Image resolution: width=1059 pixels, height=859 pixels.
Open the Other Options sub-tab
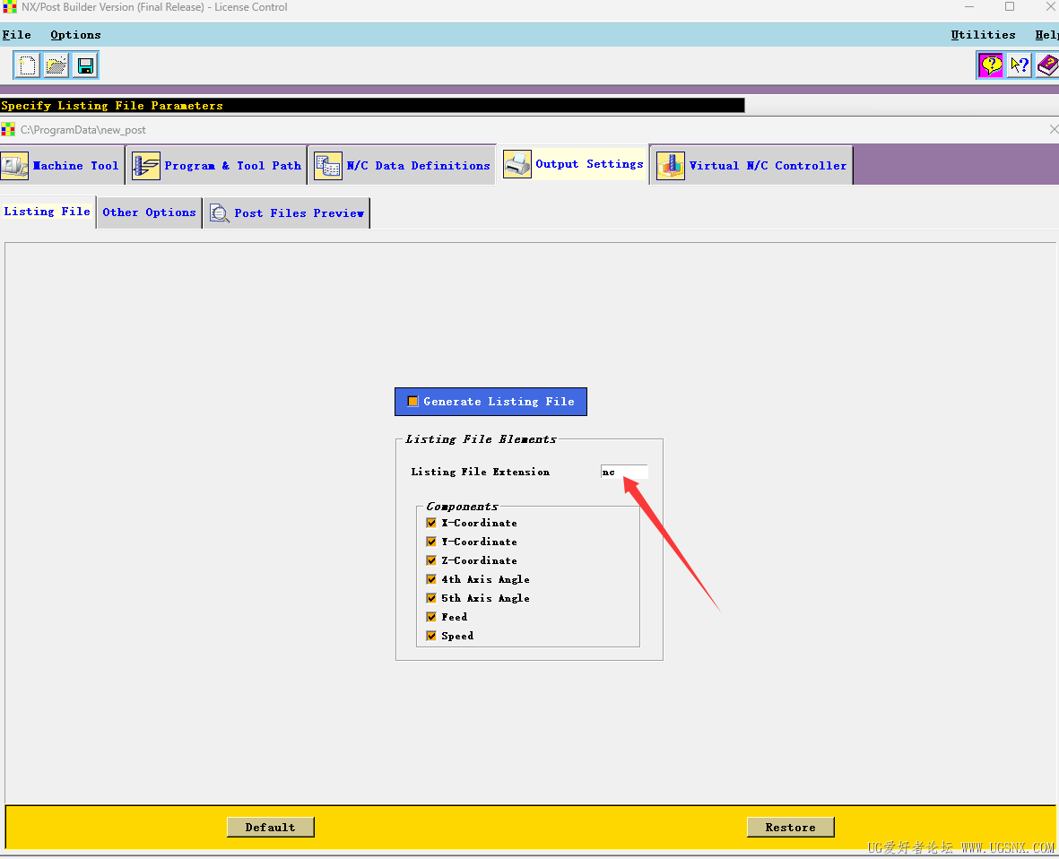[149, 213]
